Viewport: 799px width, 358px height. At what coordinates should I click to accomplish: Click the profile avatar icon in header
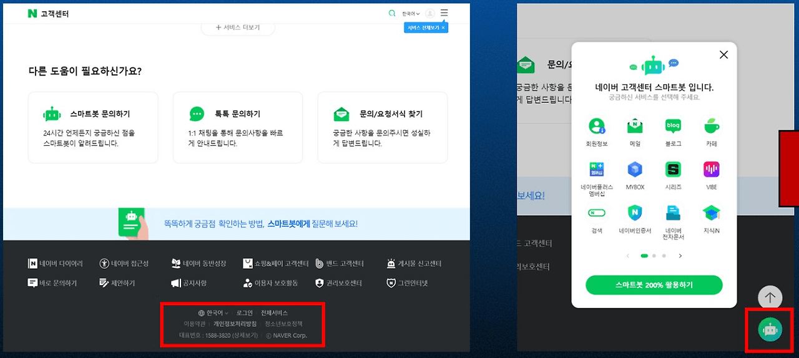[x=430, y=13]
